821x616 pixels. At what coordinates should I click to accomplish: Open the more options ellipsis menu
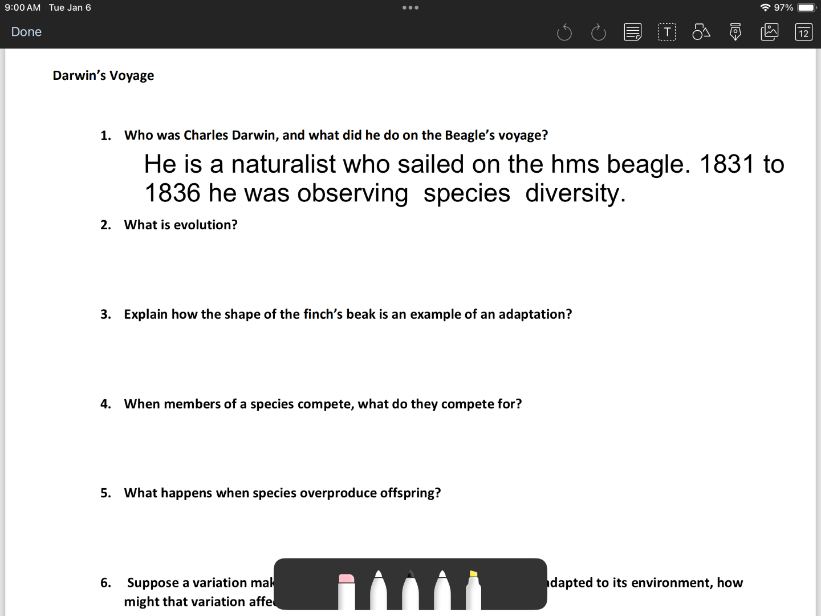pos(410,7)
